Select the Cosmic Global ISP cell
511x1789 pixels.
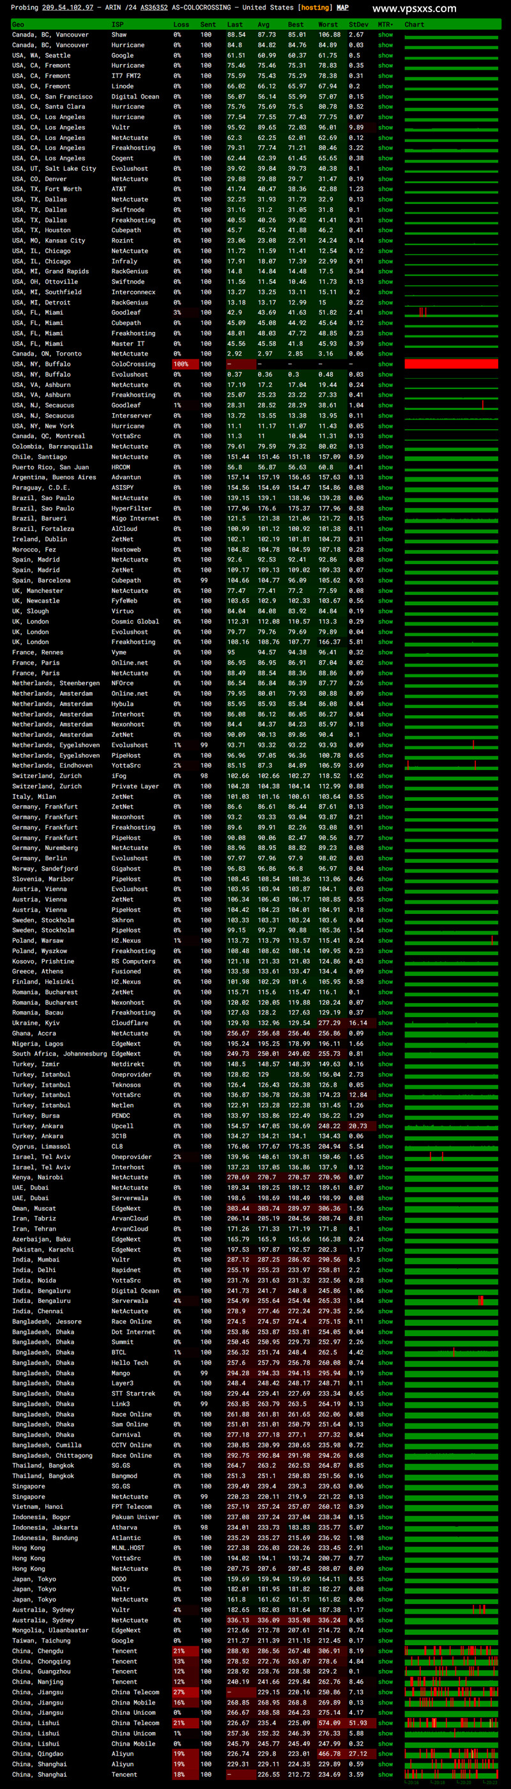(135, 622)
